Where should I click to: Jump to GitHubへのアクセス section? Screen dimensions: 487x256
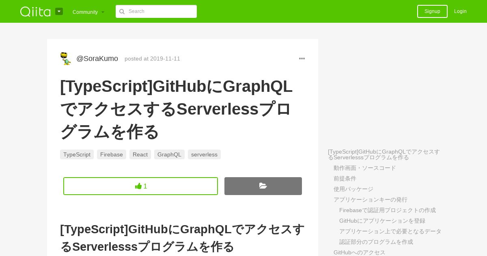[360, 252]
